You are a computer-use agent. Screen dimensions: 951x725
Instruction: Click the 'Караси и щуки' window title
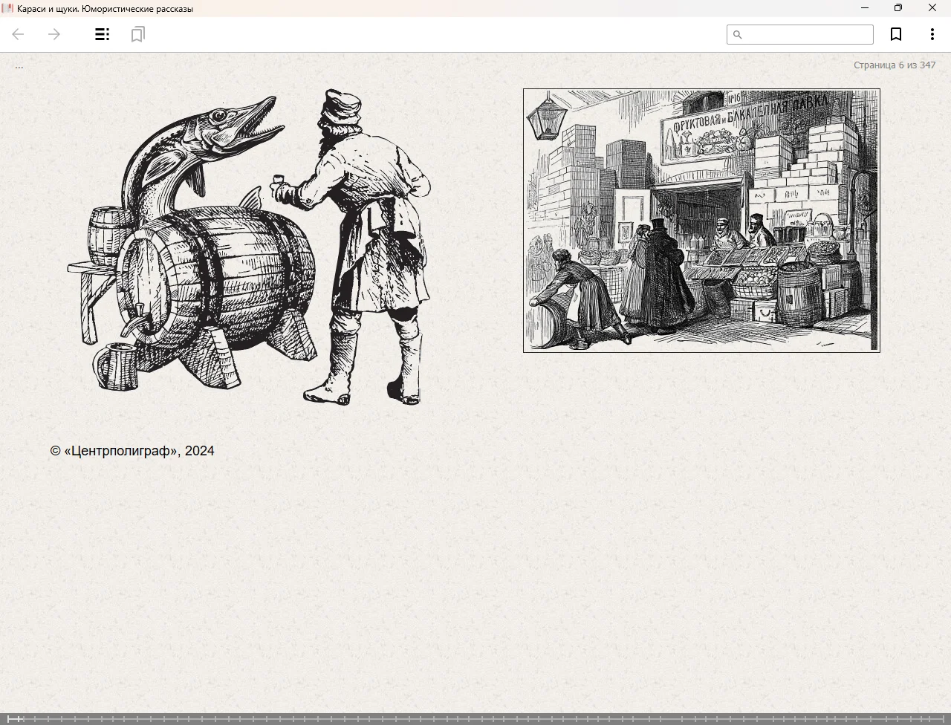click(x=105, y=9)
